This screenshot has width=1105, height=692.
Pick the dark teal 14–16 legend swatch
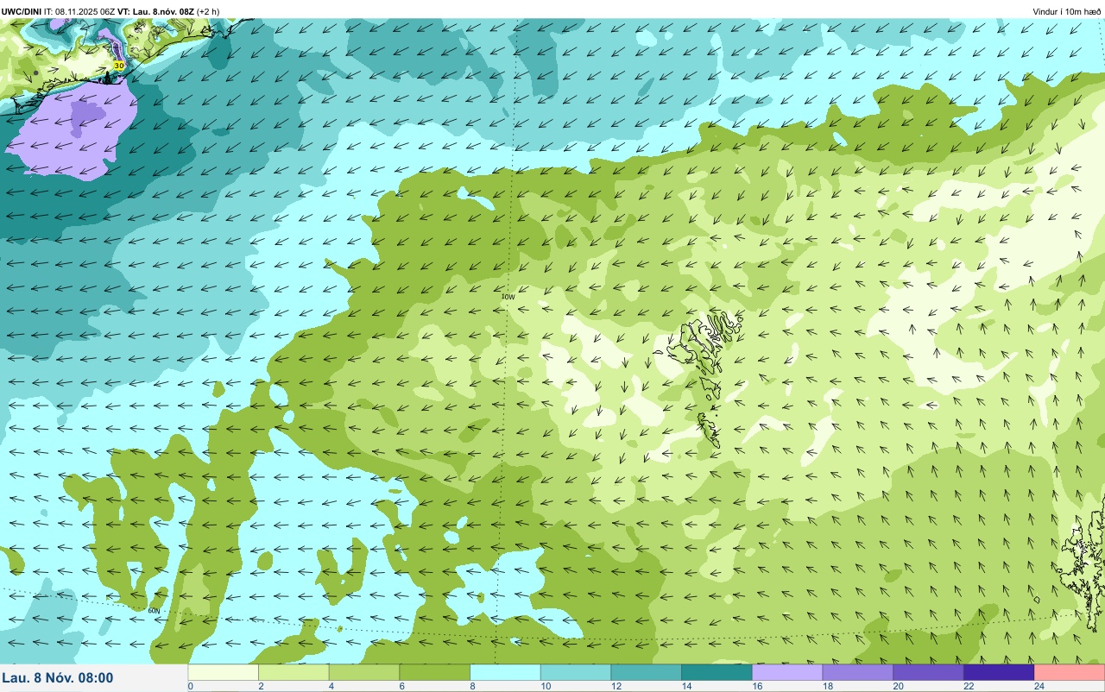coord(717,672)
